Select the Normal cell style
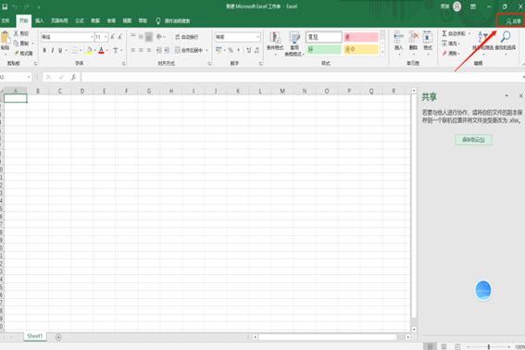 point(323,37)
